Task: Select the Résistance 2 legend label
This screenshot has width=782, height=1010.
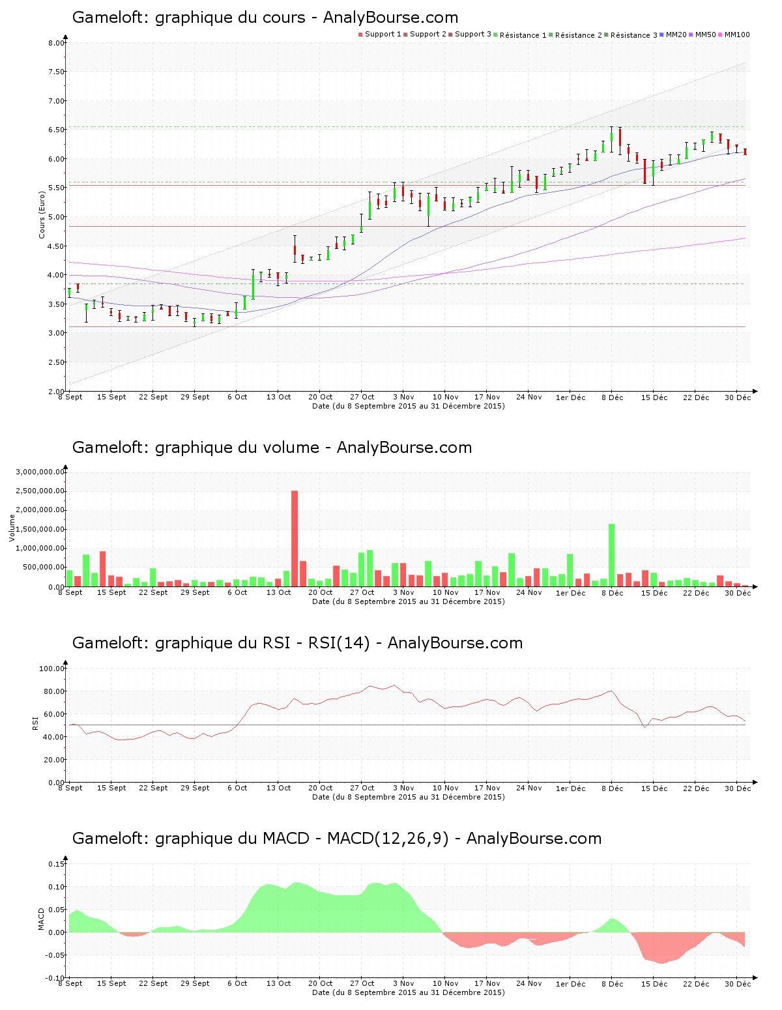Action: click(579, 35)
